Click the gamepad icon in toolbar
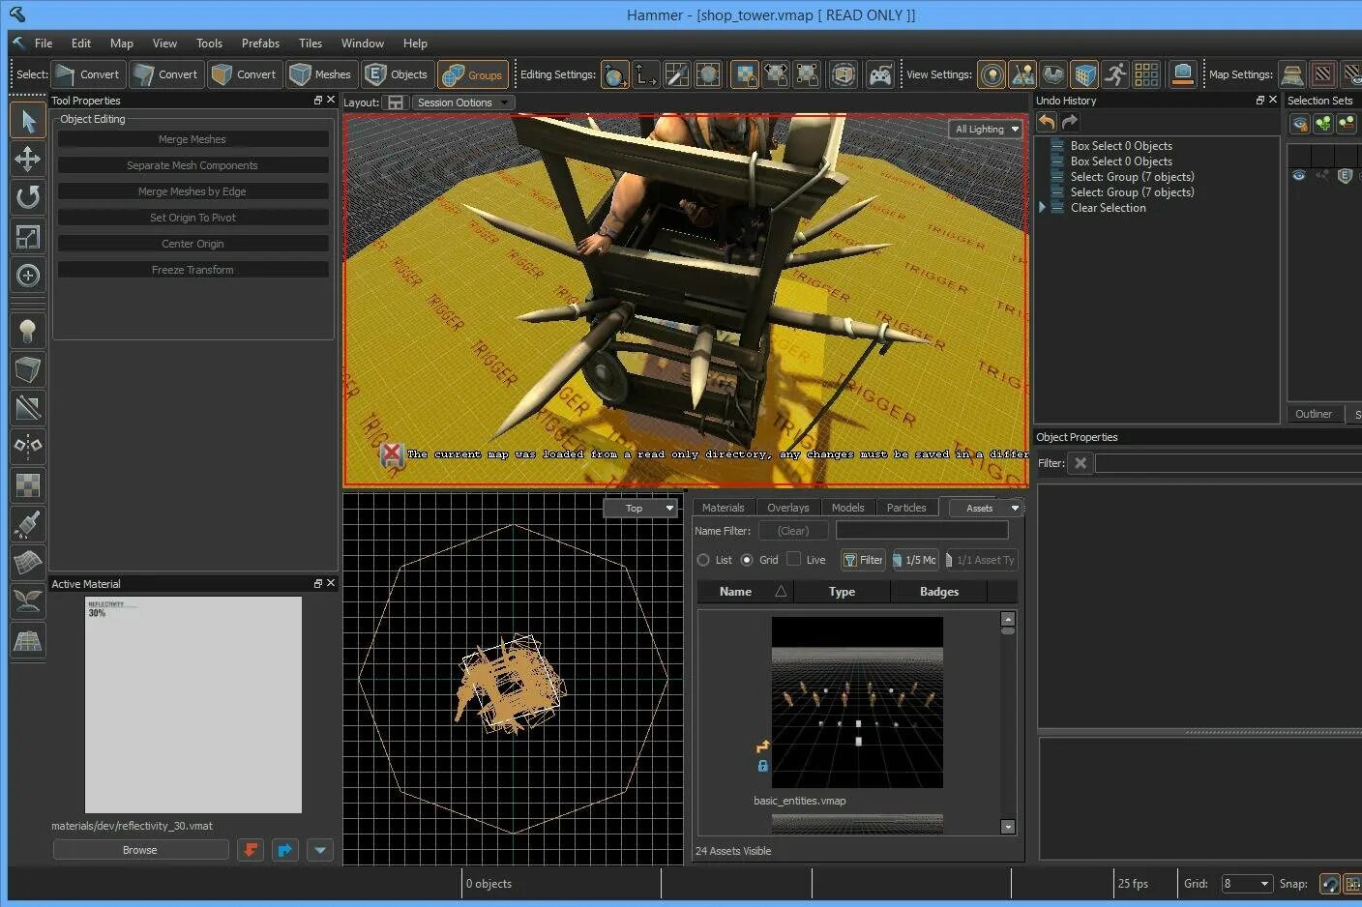Image resolution: width=1362 pixels, height=907 pixels. pos(879,74)
